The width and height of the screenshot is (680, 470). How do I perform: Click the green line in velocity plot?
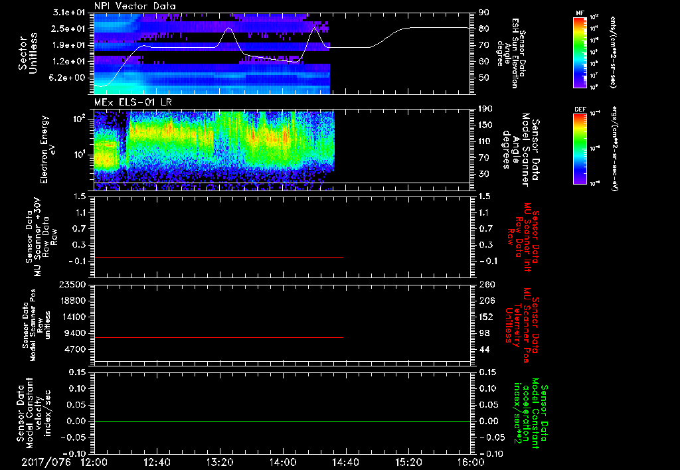click(282, 421)
